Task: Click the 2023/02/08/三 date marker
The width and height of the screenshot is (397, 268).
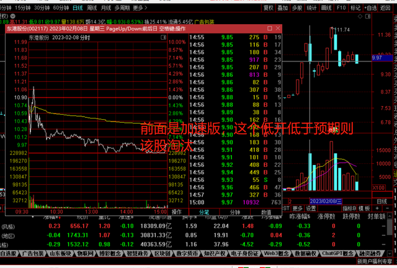Action: click(x=326, y=202)
